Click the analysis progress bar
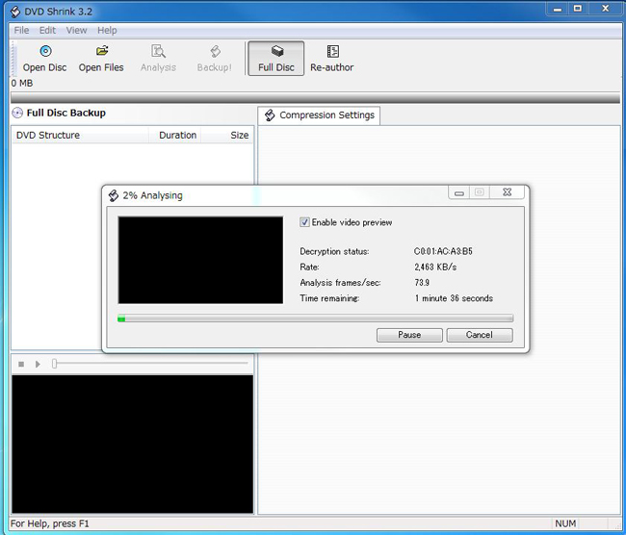This screenshot has height=535, width=626. click(x=315, y=318)
